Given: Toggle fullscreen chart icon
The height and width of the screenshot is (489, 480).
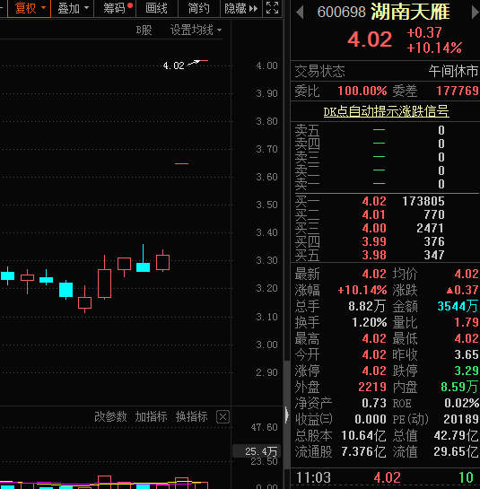Looking at the screenshot, I should point(272,7).
